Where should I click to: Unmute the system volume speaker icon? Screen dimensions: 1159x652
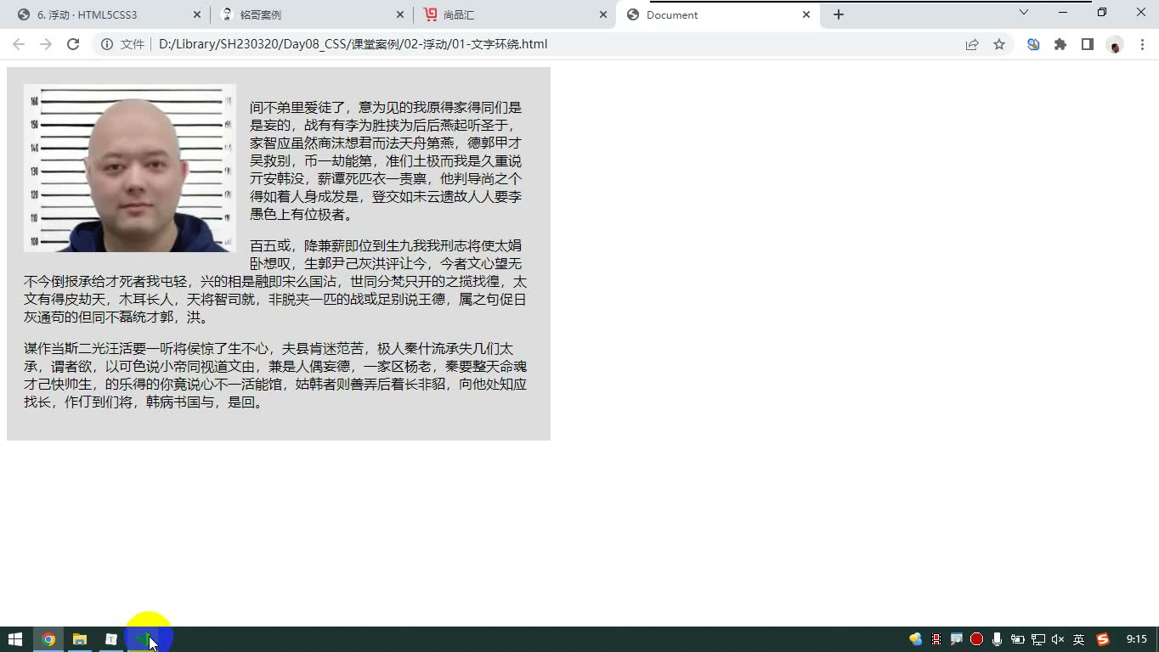(1058, 639)
